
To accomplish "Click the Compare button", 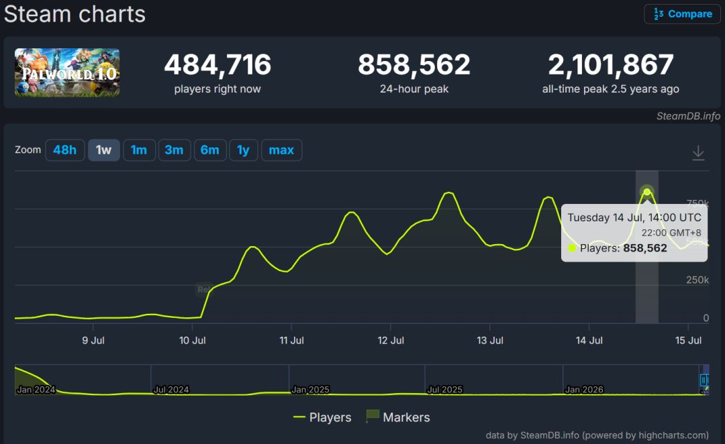I will click(x=683, y=14).
